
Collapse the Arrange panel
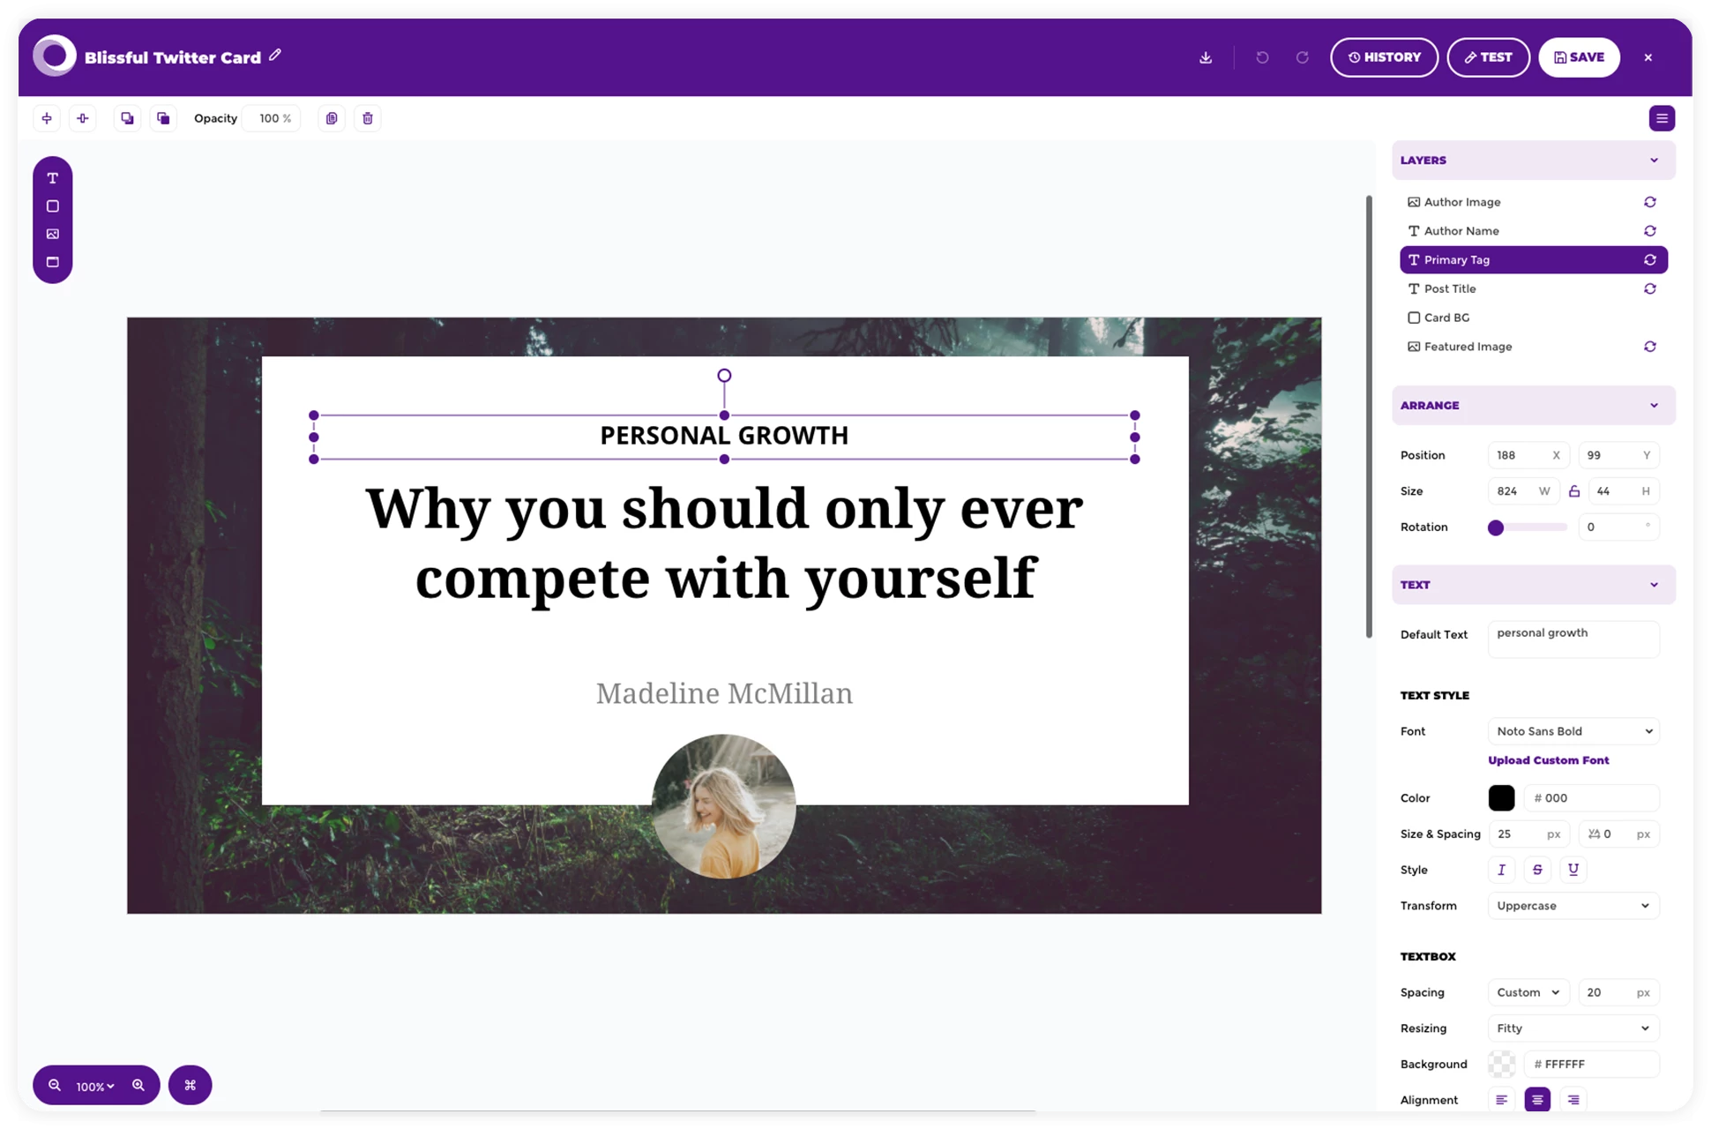click(x=1654, y=406)
